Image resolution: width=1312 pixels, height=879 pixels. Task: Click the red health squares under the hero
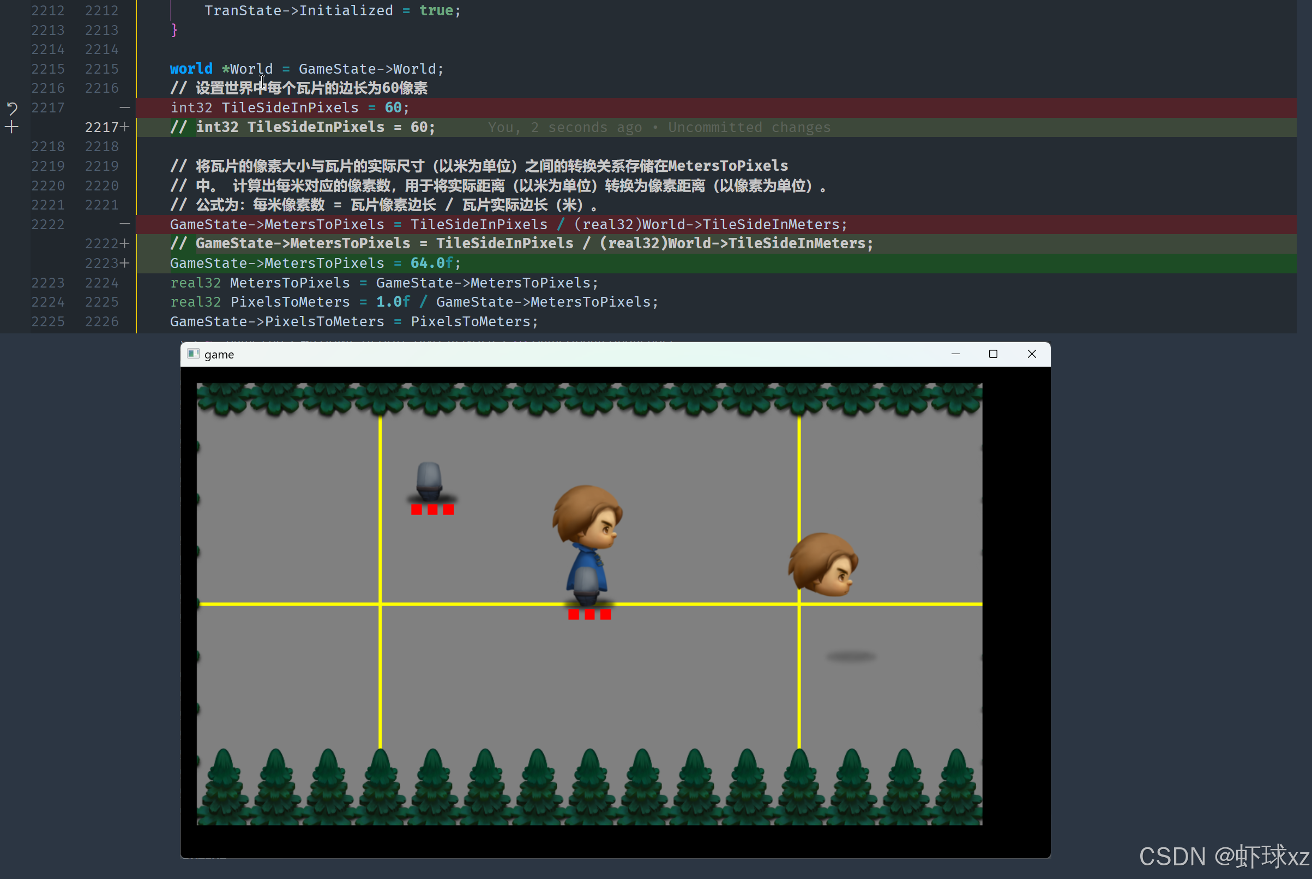(589, 614)
